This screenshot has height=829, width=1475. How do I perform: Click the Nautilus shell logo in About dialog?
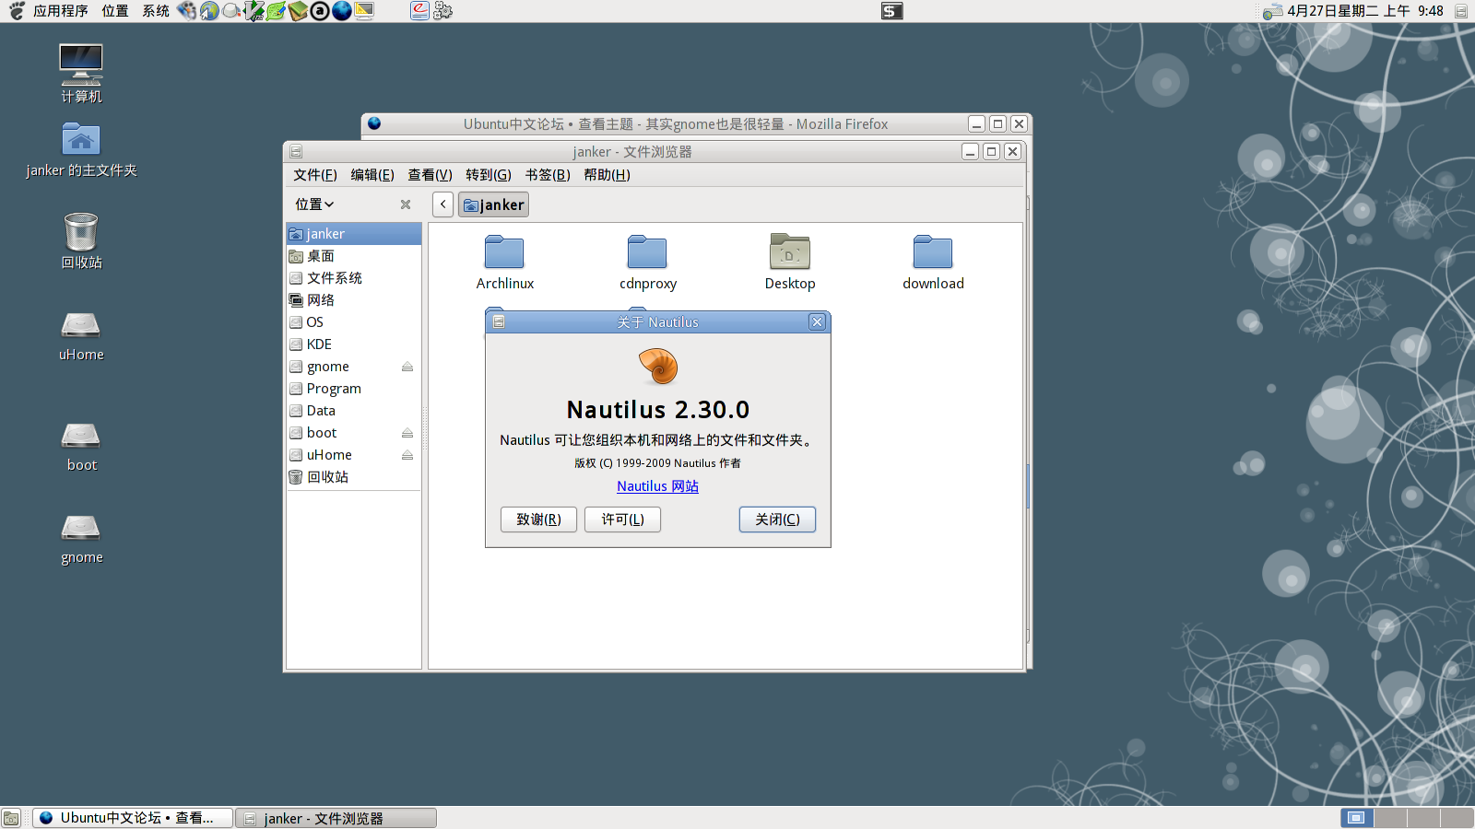(x=658, y=366)
